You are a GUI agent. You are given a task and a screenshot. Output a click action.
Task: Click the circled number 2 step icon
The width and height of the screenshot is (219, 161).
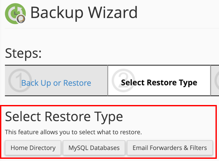(x=123, y=80)
